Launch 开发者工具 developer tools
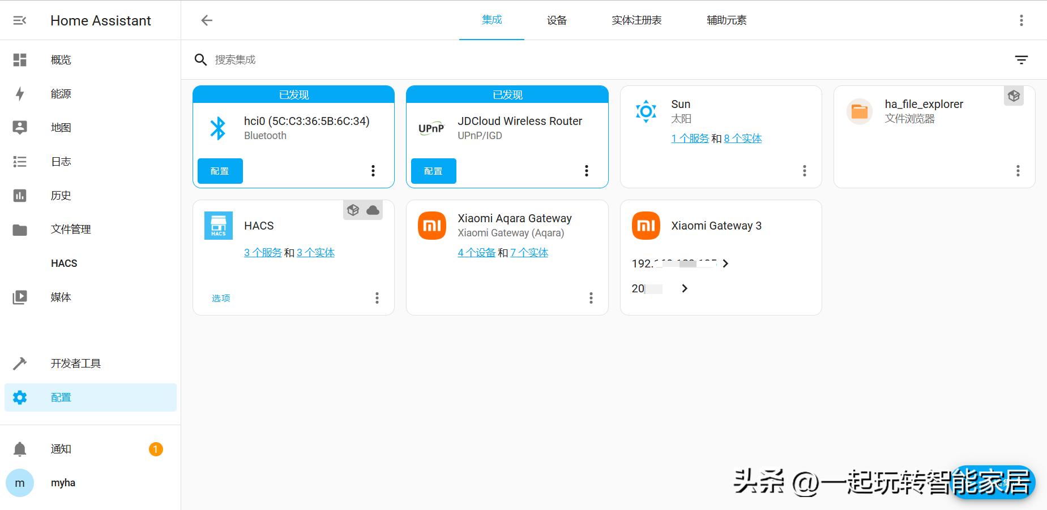 76,363
